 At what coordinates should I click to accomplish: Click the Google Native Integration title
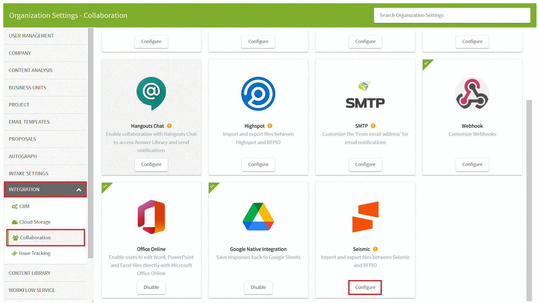point(258,249)
